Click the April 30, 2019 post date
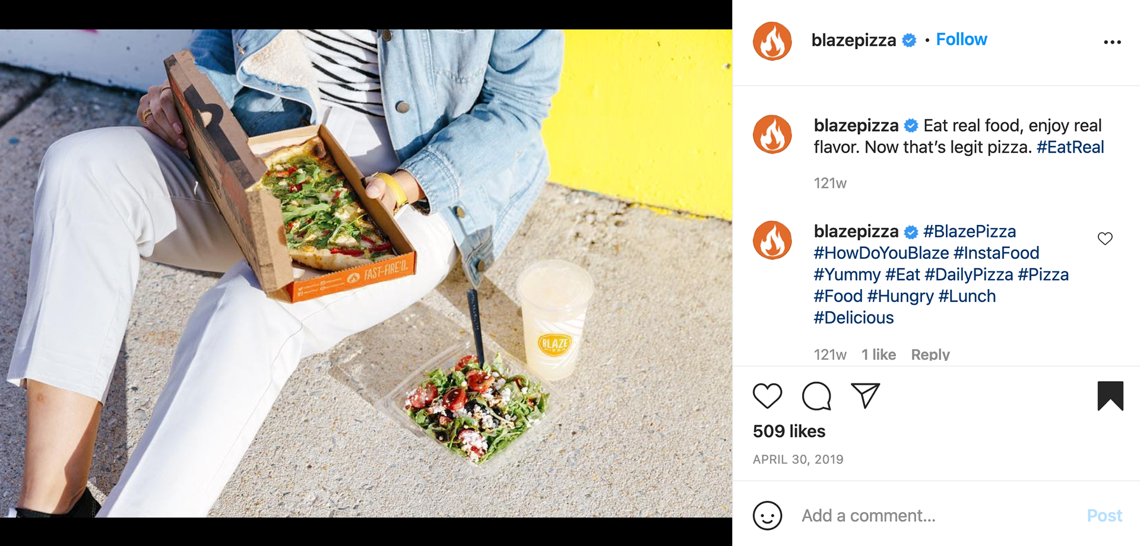 pos(798,459)
